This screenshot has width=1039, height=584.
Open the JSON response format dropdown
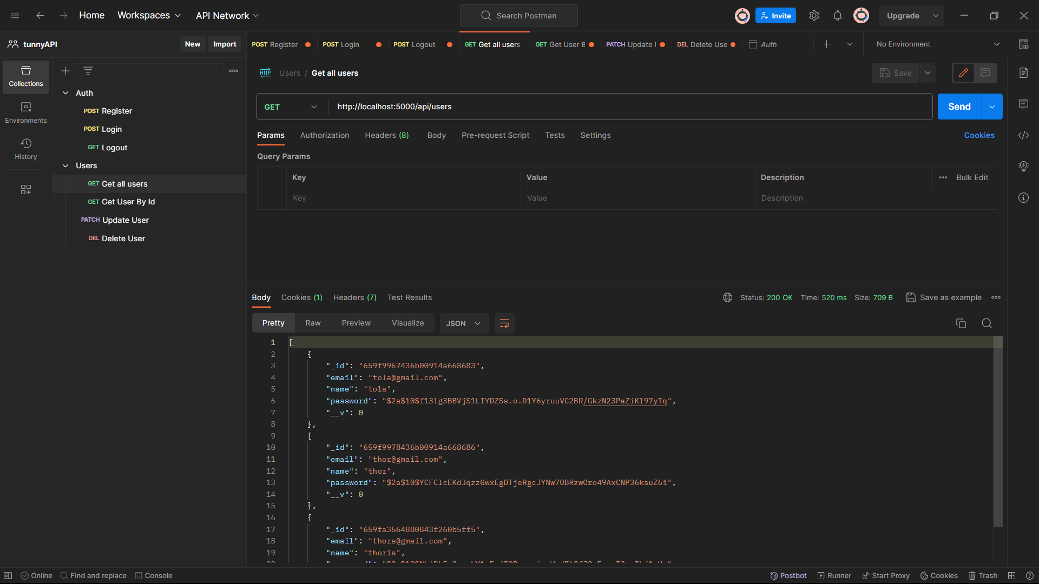[x=464, y=323]
